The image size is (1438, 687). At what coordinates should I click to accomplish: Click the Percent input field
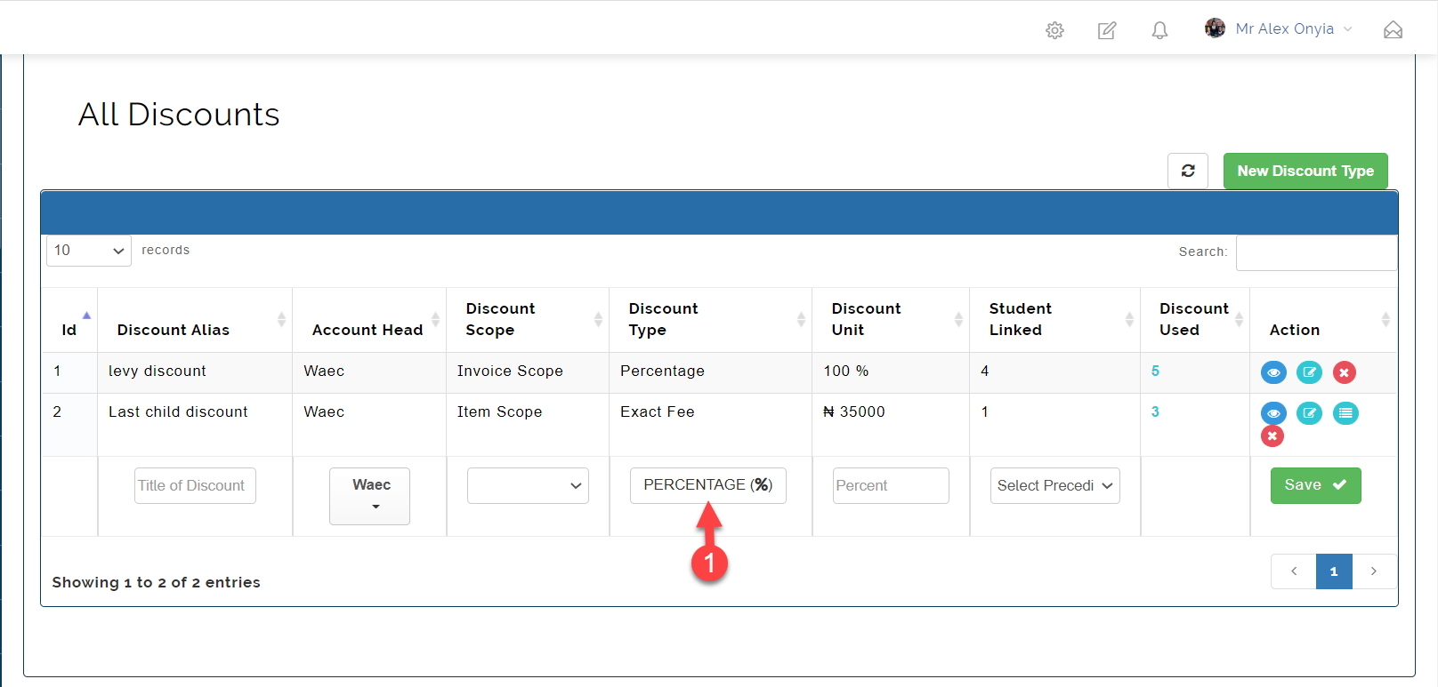891,485
